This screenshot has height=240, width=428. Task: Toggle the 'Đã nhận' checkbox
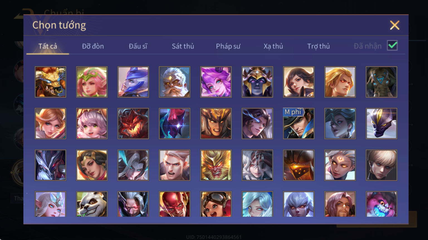coord(392,45)
